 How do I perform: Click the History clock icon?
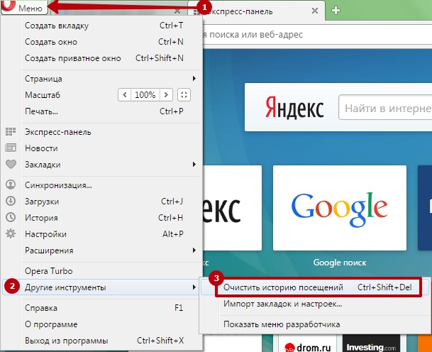[11, 218]
